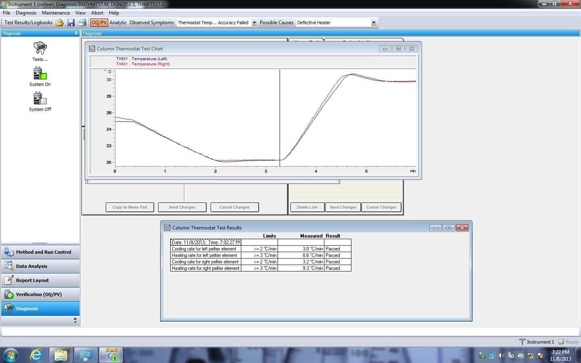
Task: Click the print icon in toolbar
Action: [82, 23]
